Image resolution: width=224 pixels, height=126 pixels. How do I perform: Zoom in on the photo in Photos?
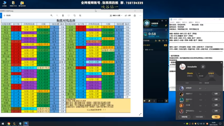[x=52, y=15]
